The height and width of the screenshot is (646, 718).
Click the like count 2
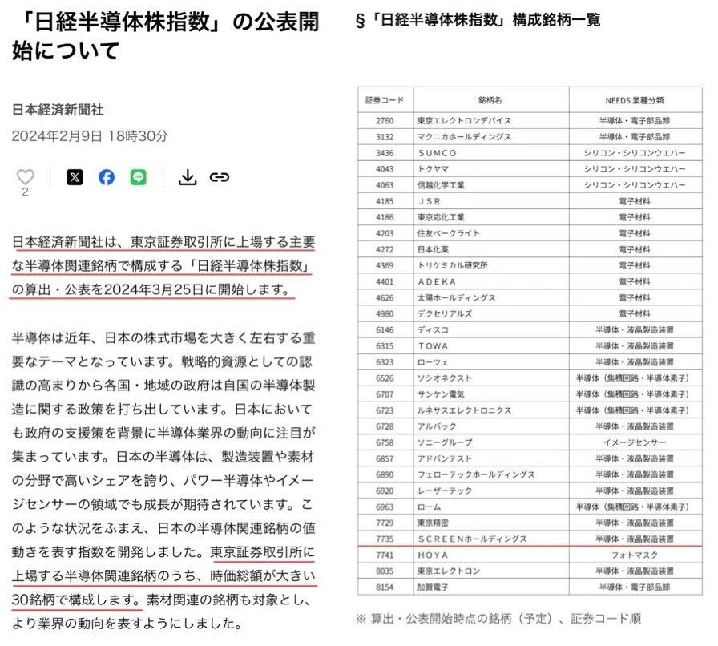pyautogui.click(x=25, y=192)
